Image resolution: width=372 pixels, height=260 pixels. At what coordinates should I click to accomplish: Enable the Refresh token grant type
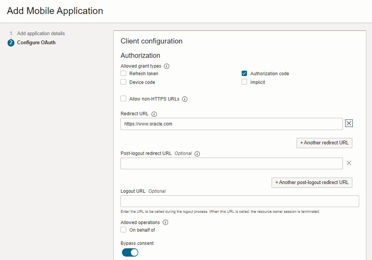(x=123, y=74)
